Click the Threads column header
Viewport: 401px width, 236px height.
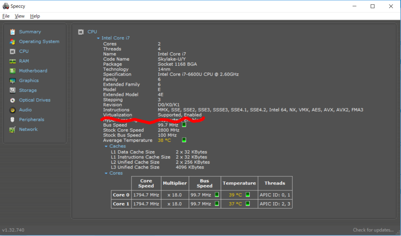(275, 183)
